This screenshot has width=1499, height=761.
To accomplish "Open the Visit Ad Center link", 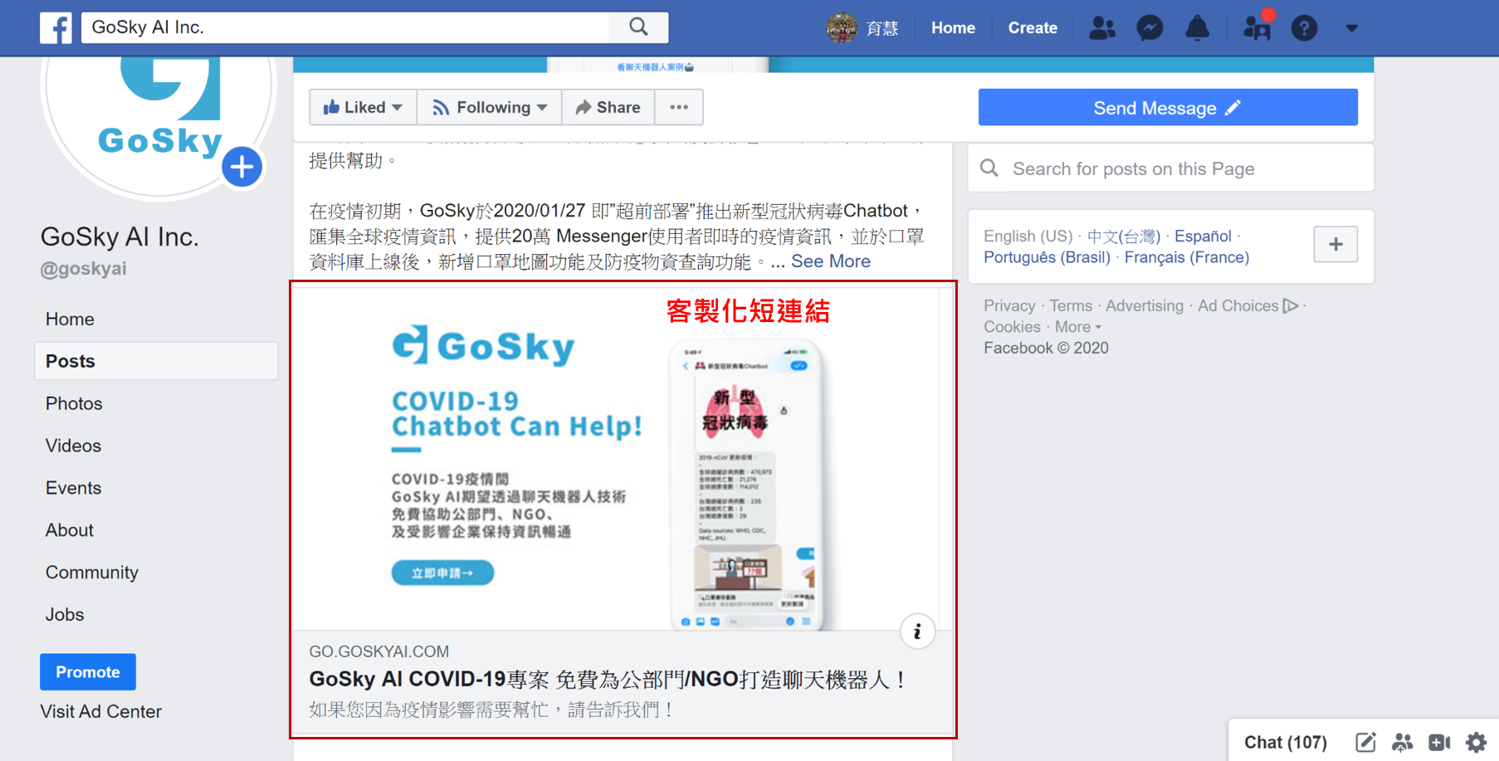I will click(101, 711).
